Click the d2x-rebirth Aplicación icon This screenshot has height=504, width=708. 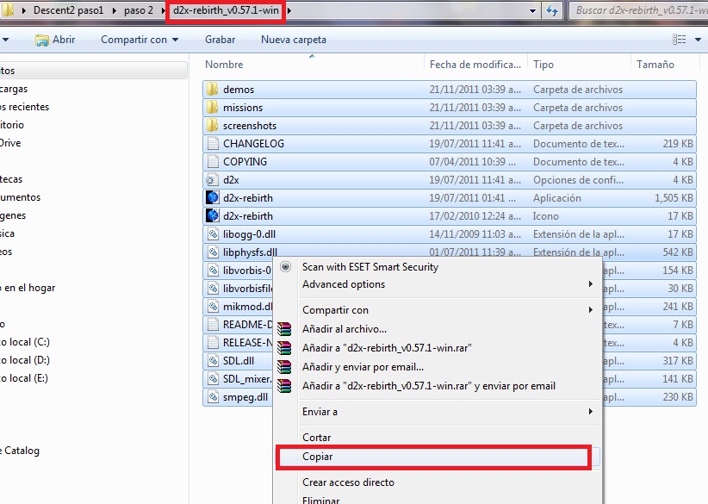click(x=212, y=198)
